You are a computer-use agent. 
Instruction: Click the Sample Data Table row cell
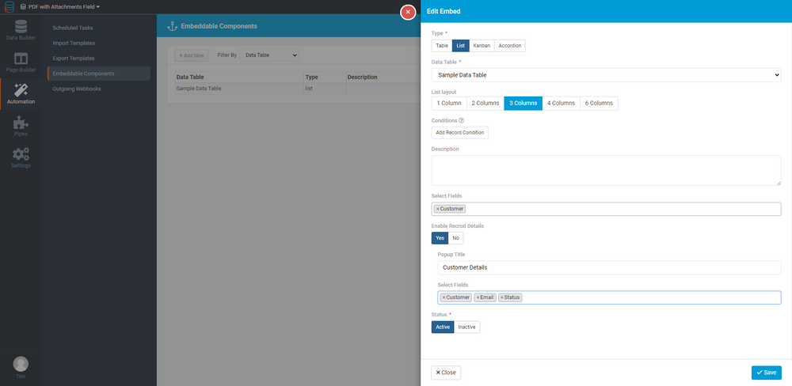coord(239,89)
